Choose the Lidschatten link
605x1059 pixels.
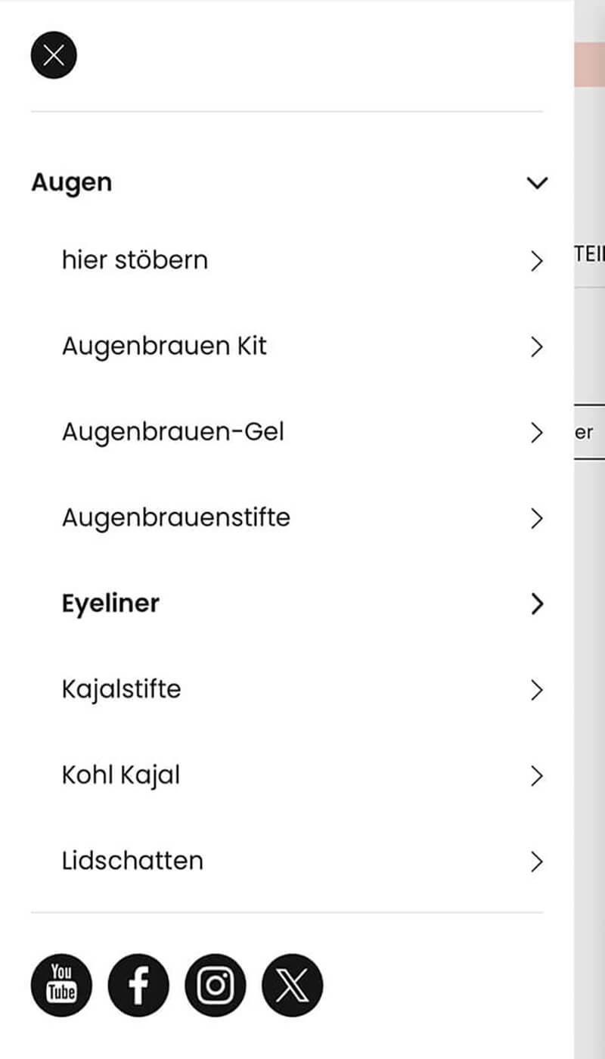point(132,861)
